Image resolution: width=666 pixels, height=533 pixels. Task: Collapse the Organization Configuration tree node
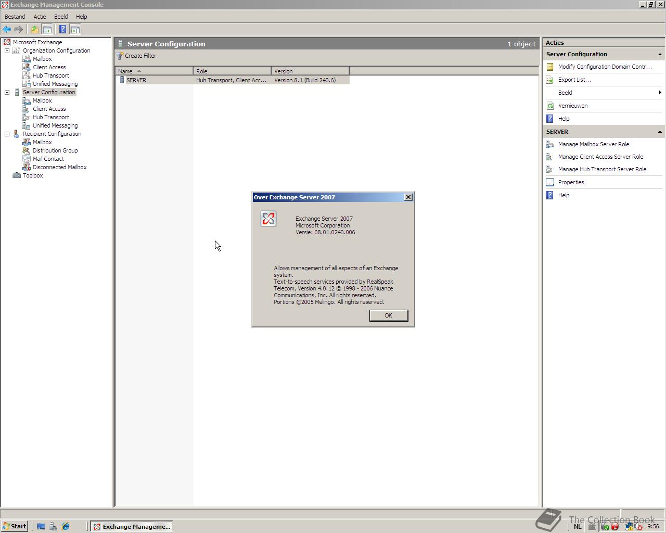[x=7, y=50]
